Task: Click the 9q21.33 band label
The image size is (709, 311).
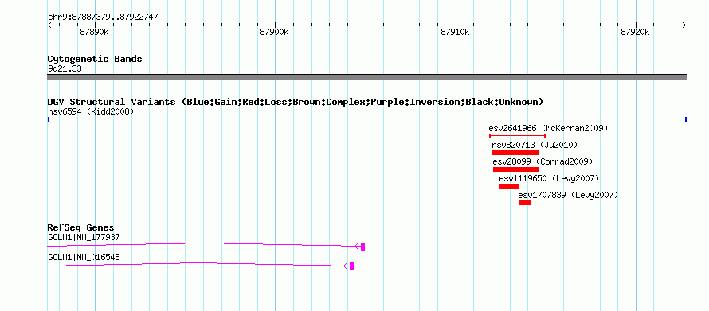Action: (x=65, y=69)
